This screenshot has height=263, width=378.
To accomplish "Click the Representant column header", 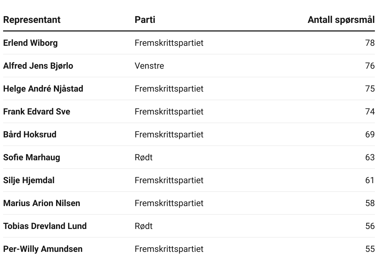I will pos(32,20).
